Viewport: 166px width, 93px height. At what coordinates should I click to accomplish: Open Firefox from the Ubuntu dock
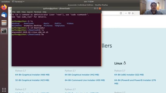(x=4, y=7)
